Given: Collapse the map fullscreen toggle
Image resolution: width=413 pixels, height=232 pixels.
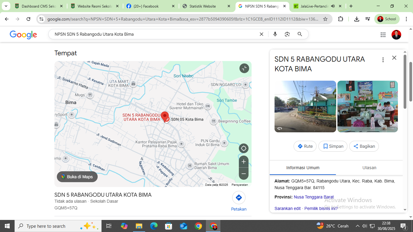Looking at the screenshot, I should (x=244, y=68).
